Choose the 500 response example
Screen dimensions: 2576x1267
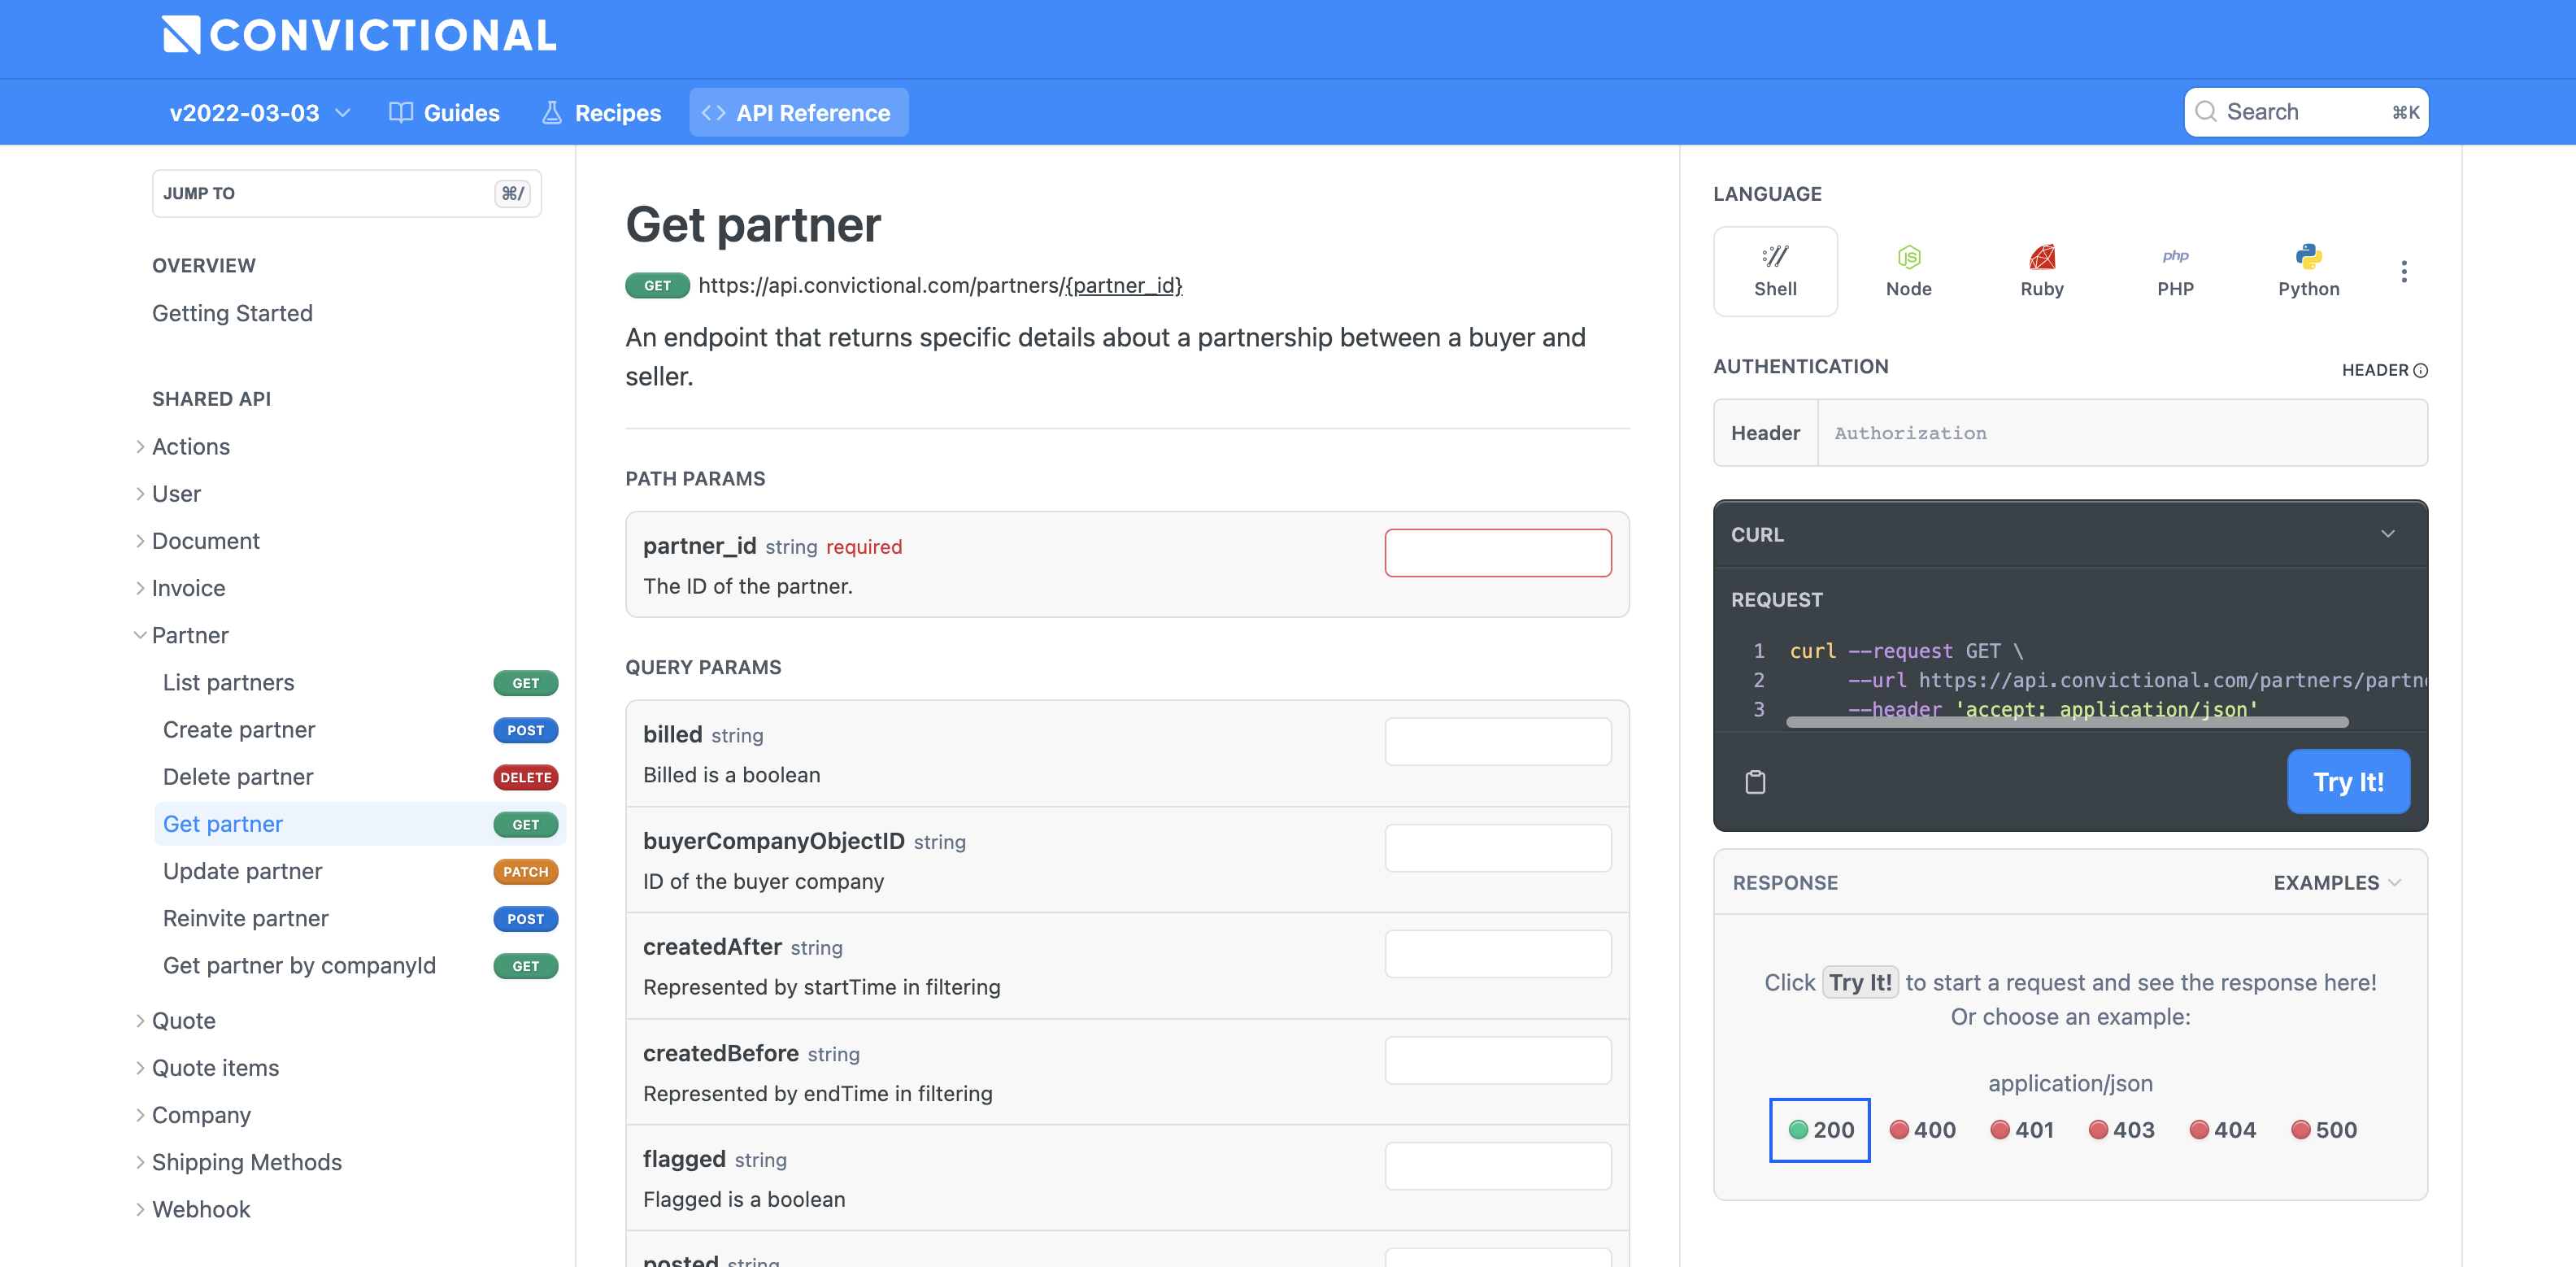2323,1130
